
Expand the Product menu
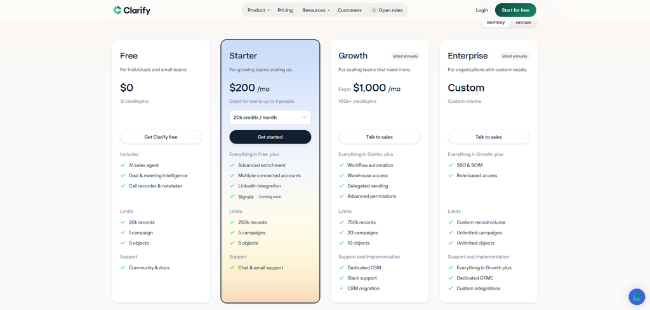coord(258,10)
